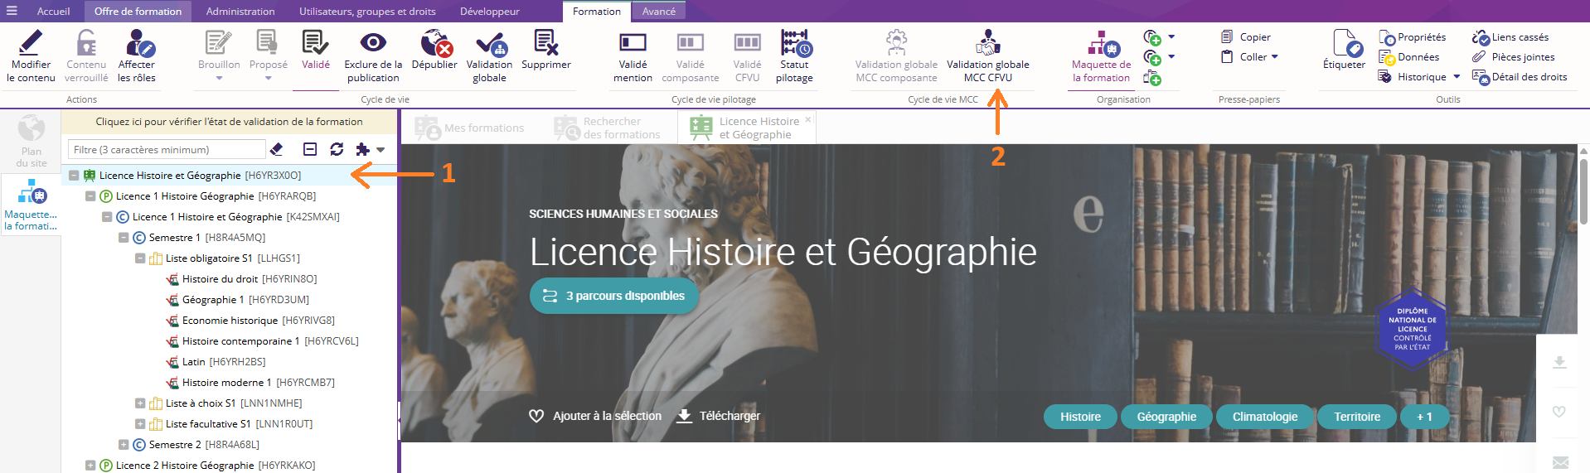Screen dimensions: 1590x473
Task: Click the Étiqueter icon
Action: [1344, 43]
